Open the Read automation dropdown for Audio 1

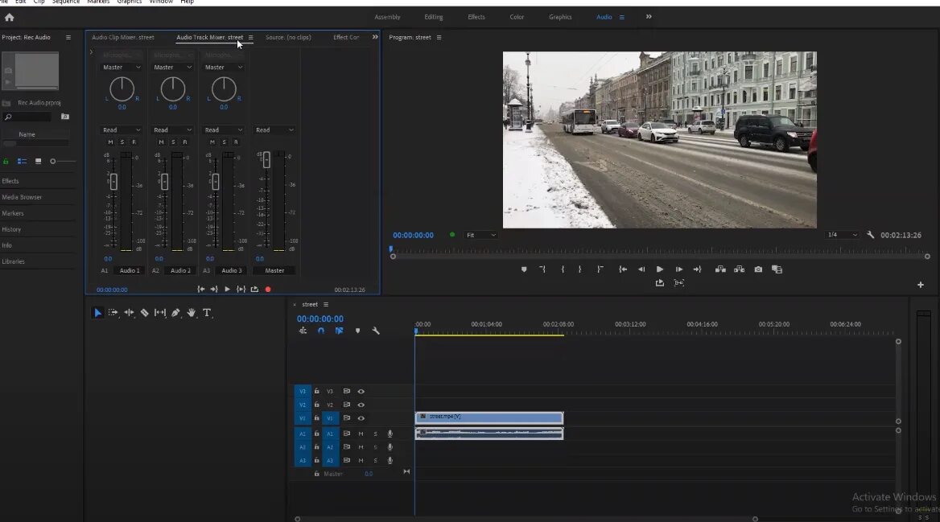point(120,129)
